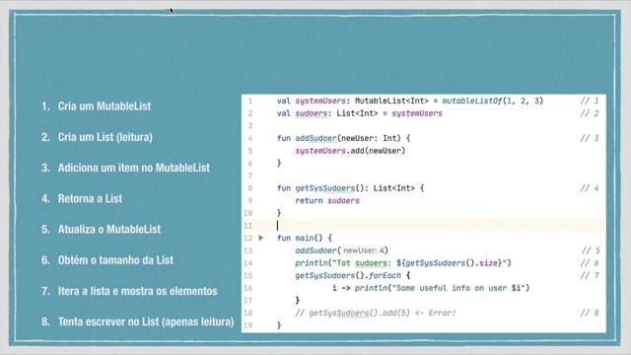Click the '// 1' comment marker

590,101
